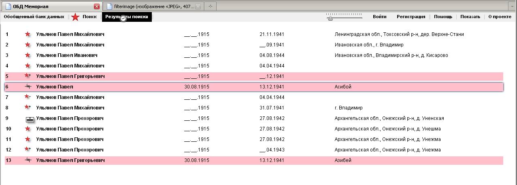
Task: Click the zoom slider handle
Action: click(x=330, y=18)
